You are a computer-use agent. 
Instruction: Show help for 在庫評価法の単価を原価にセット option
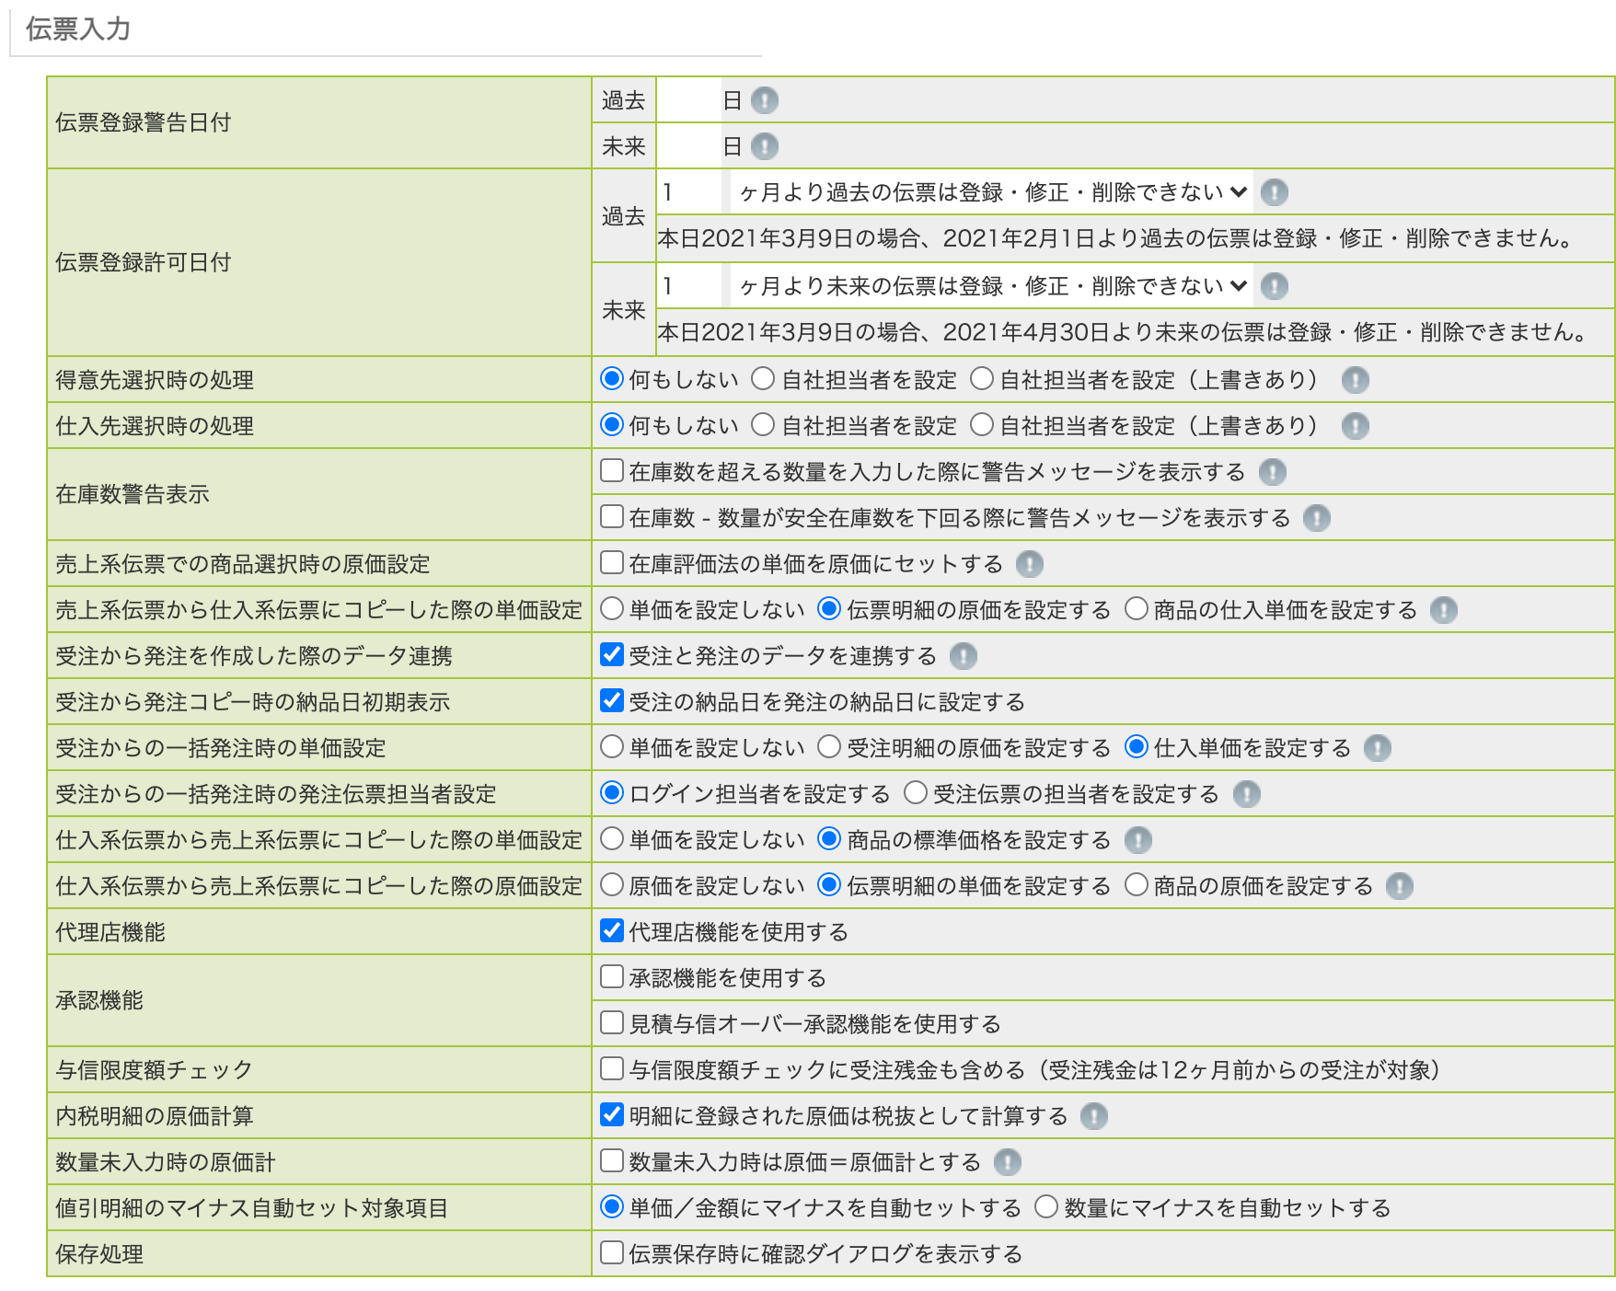click(1029, 564)
